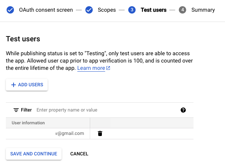This screenshot has width=225, height=166.
Task: Click the Filter lines icon
Action: pyautogui.click(x=16, y=110)
